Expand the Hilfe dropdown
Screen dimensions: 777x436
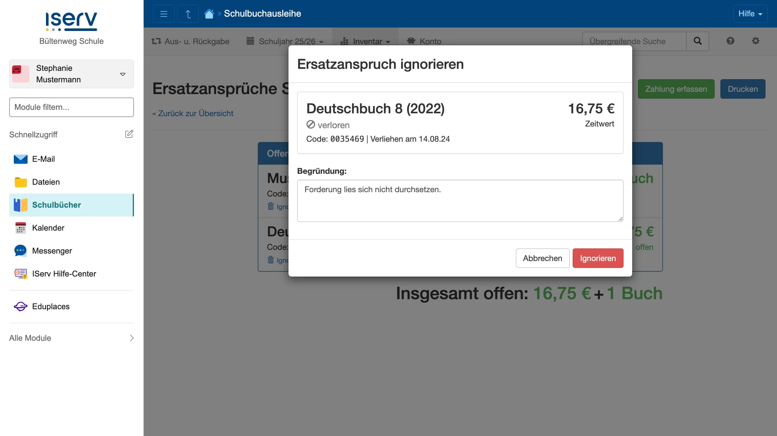click(x=750, y=13)
